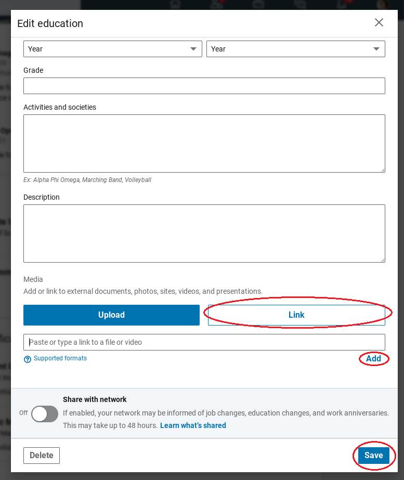This screenshot has height=480, width=404.
Task: Toggle the Share with network switch
Action: coord(45,414)
